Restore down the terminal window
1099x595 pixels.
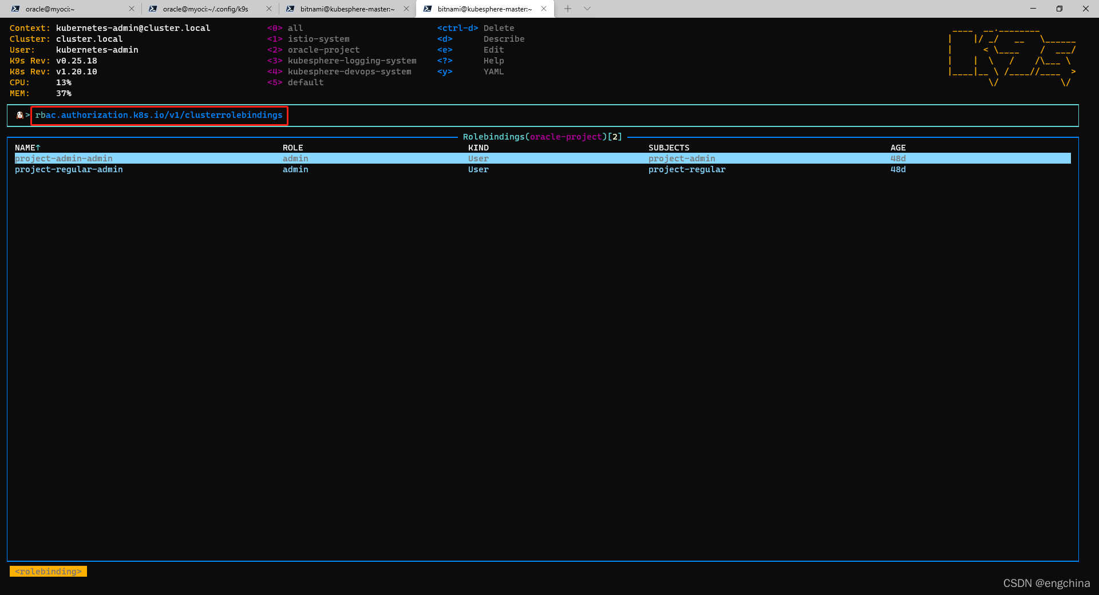click(1060, 9)
